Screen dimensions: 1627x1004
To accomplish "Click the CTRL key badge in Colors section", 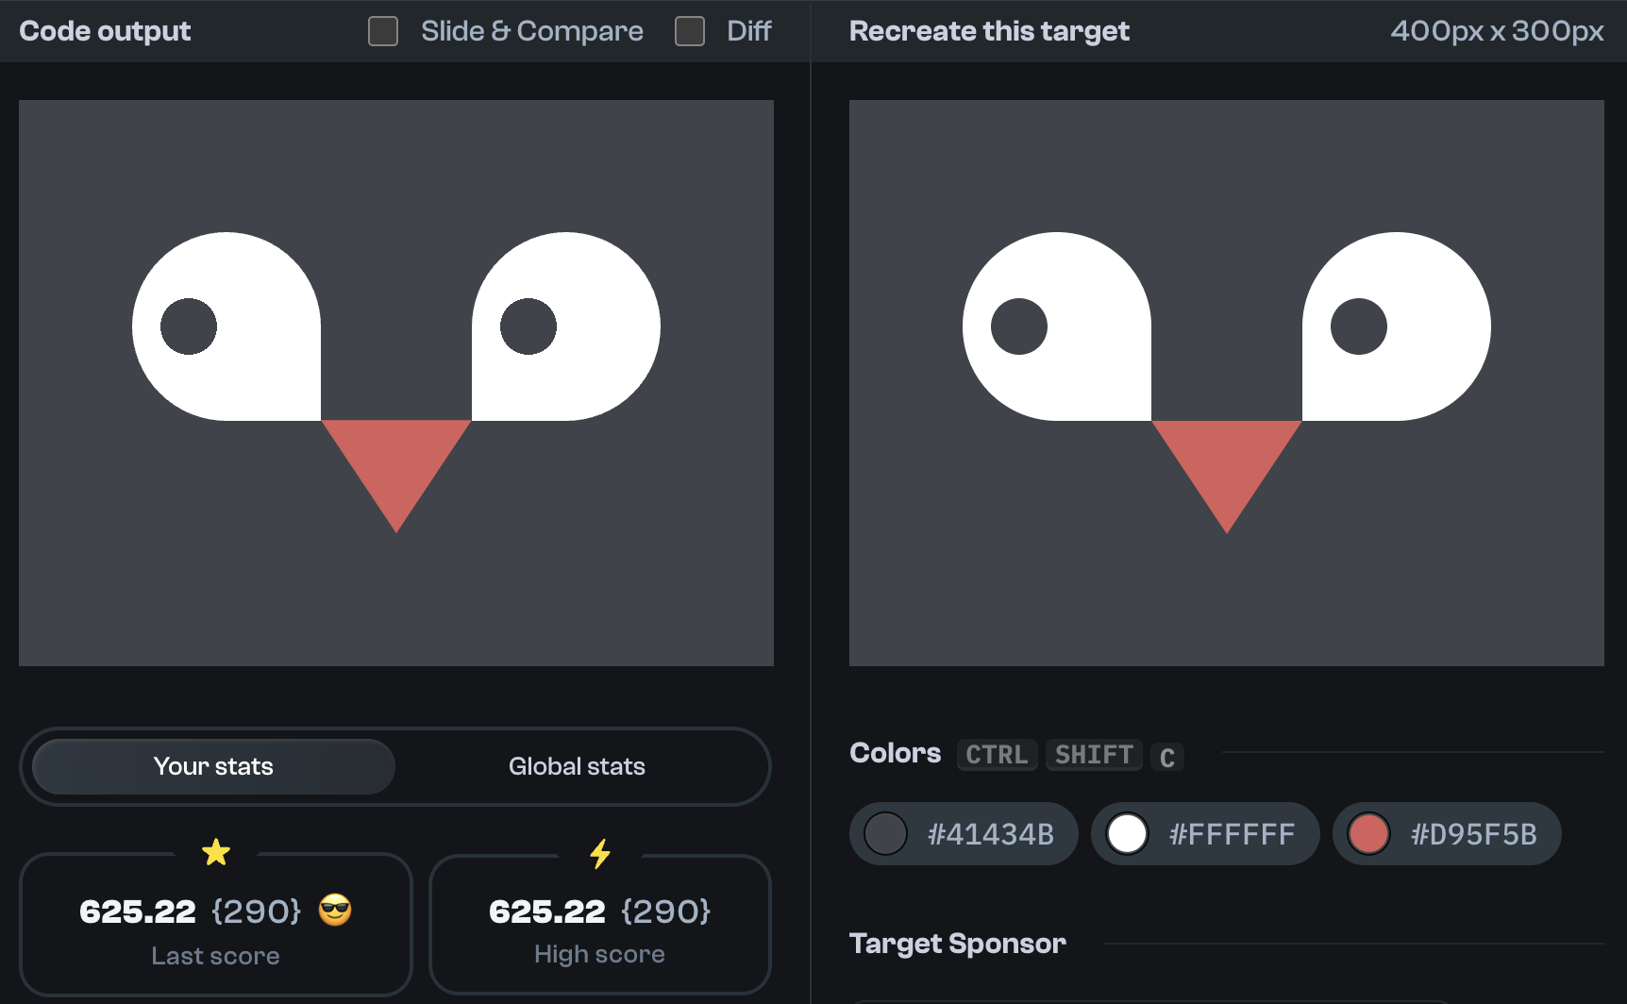I will 997,755.
